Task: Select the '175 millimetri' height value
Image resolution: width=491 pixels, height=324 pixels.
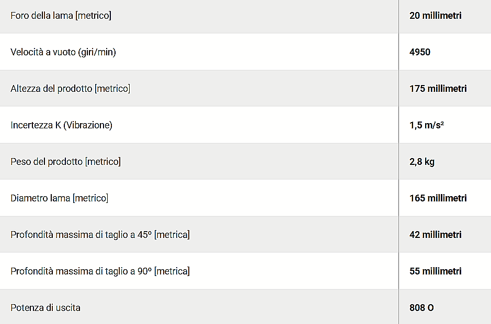Action: (438, 89)
